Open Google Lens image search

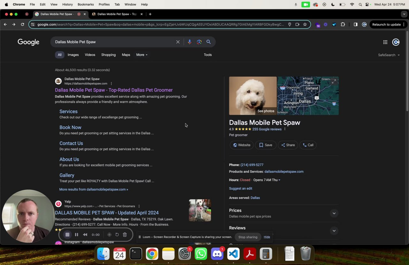[199, 42]
